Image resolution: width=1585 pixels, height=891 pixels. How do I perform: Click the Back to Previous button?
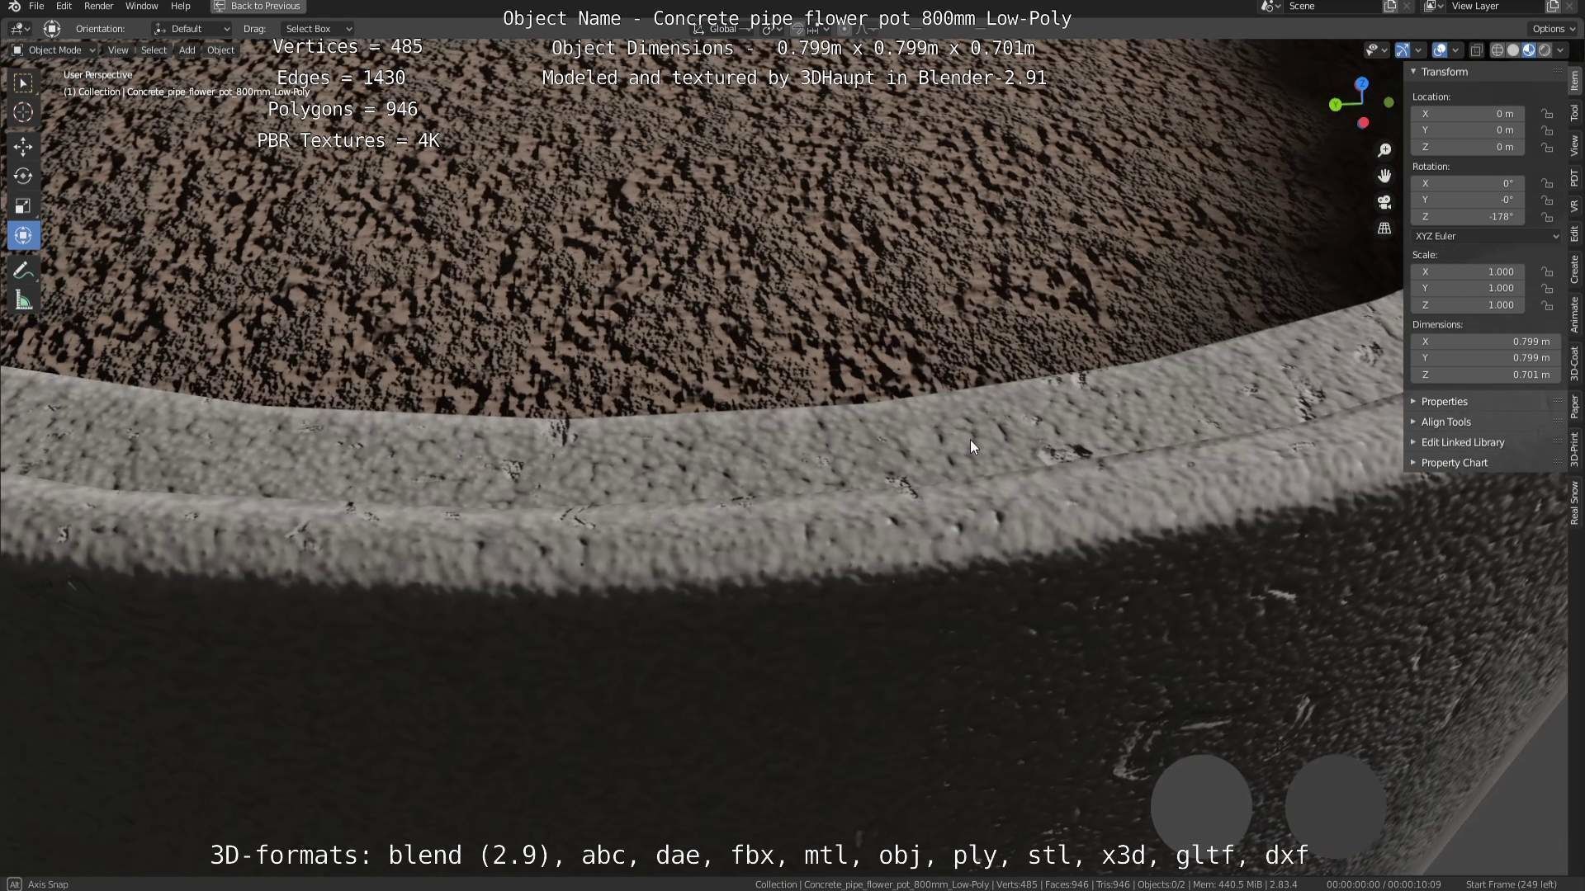coord(258,6)
